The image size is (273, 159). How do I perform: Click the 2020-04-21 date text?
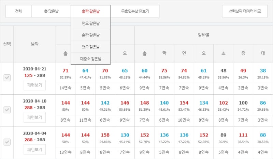point(34,69)
